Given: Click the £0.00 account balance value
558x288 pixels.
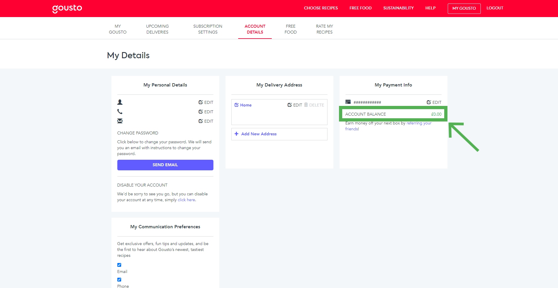Looking at the screenshot, I should click(436, 114).
